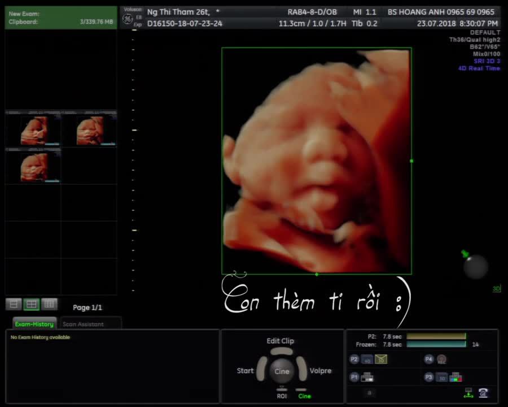Viewport: 508px width, 407px height.
Task: Toggle the green Cine mode indicator
Action: point(304,396)
